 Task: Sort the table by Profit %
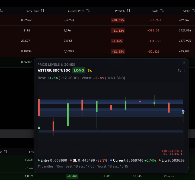pyautogui.click(x=129, y=11)
